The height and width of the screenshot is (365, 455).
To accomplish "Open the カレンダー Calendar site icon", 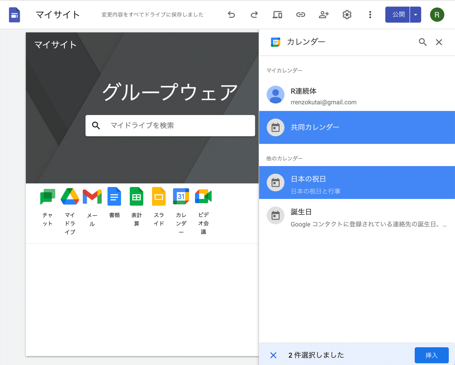I will tap(181, 196).
